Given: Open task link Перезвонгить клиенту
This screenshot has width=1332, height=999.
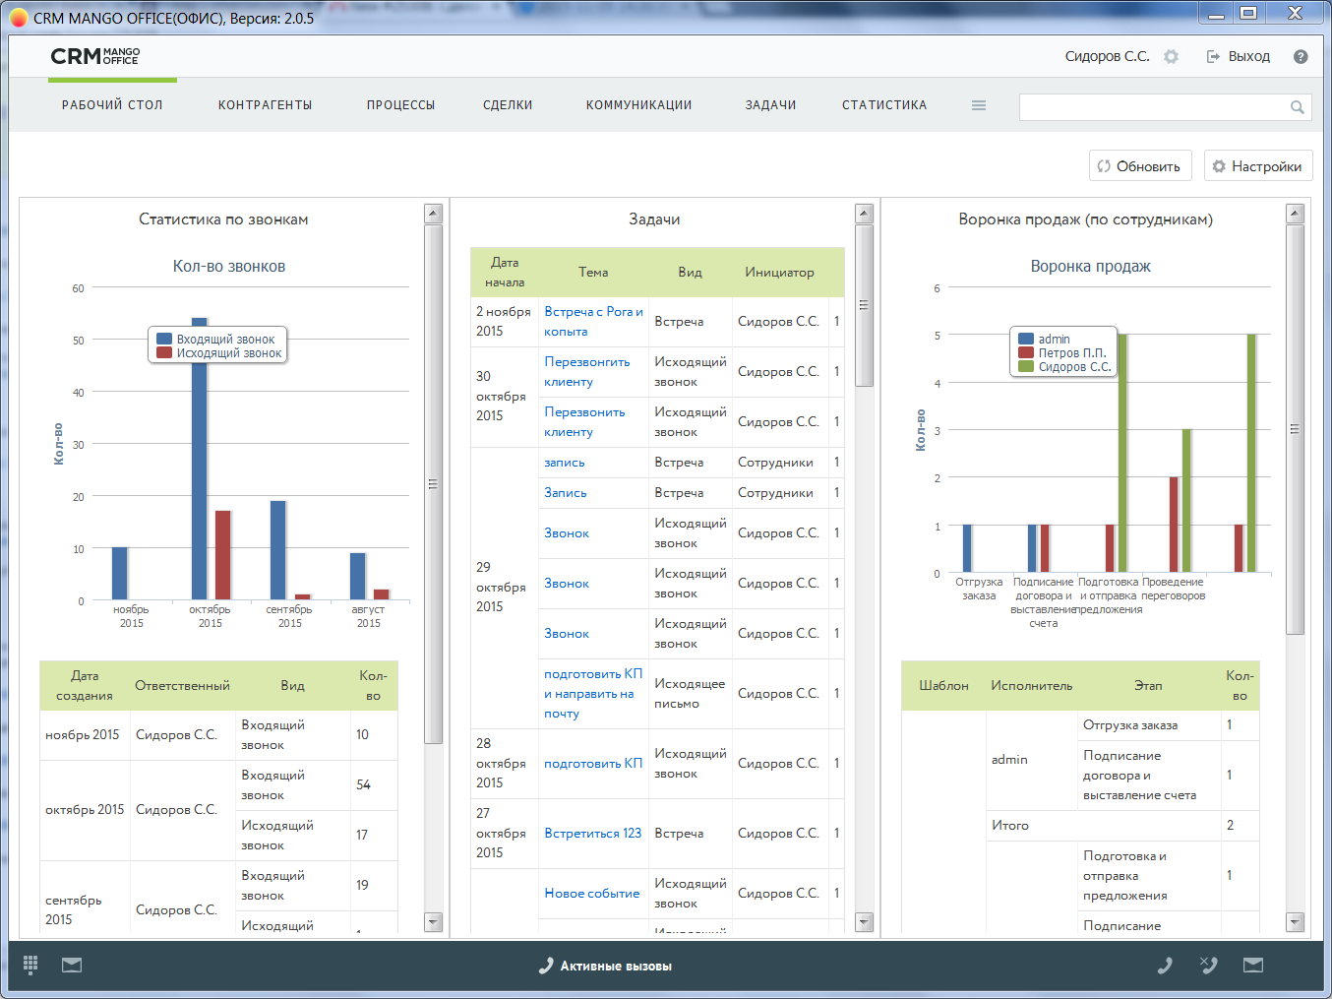Looking at the screenshot, I should (587, 372).
